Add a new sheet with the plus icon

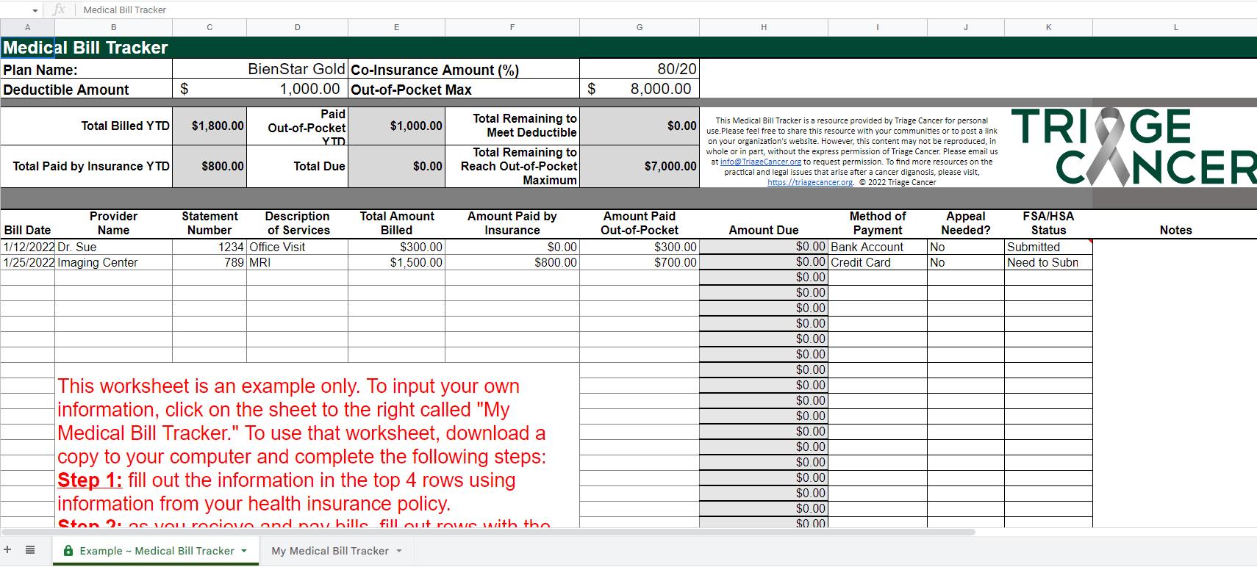[x=7, y=550]
